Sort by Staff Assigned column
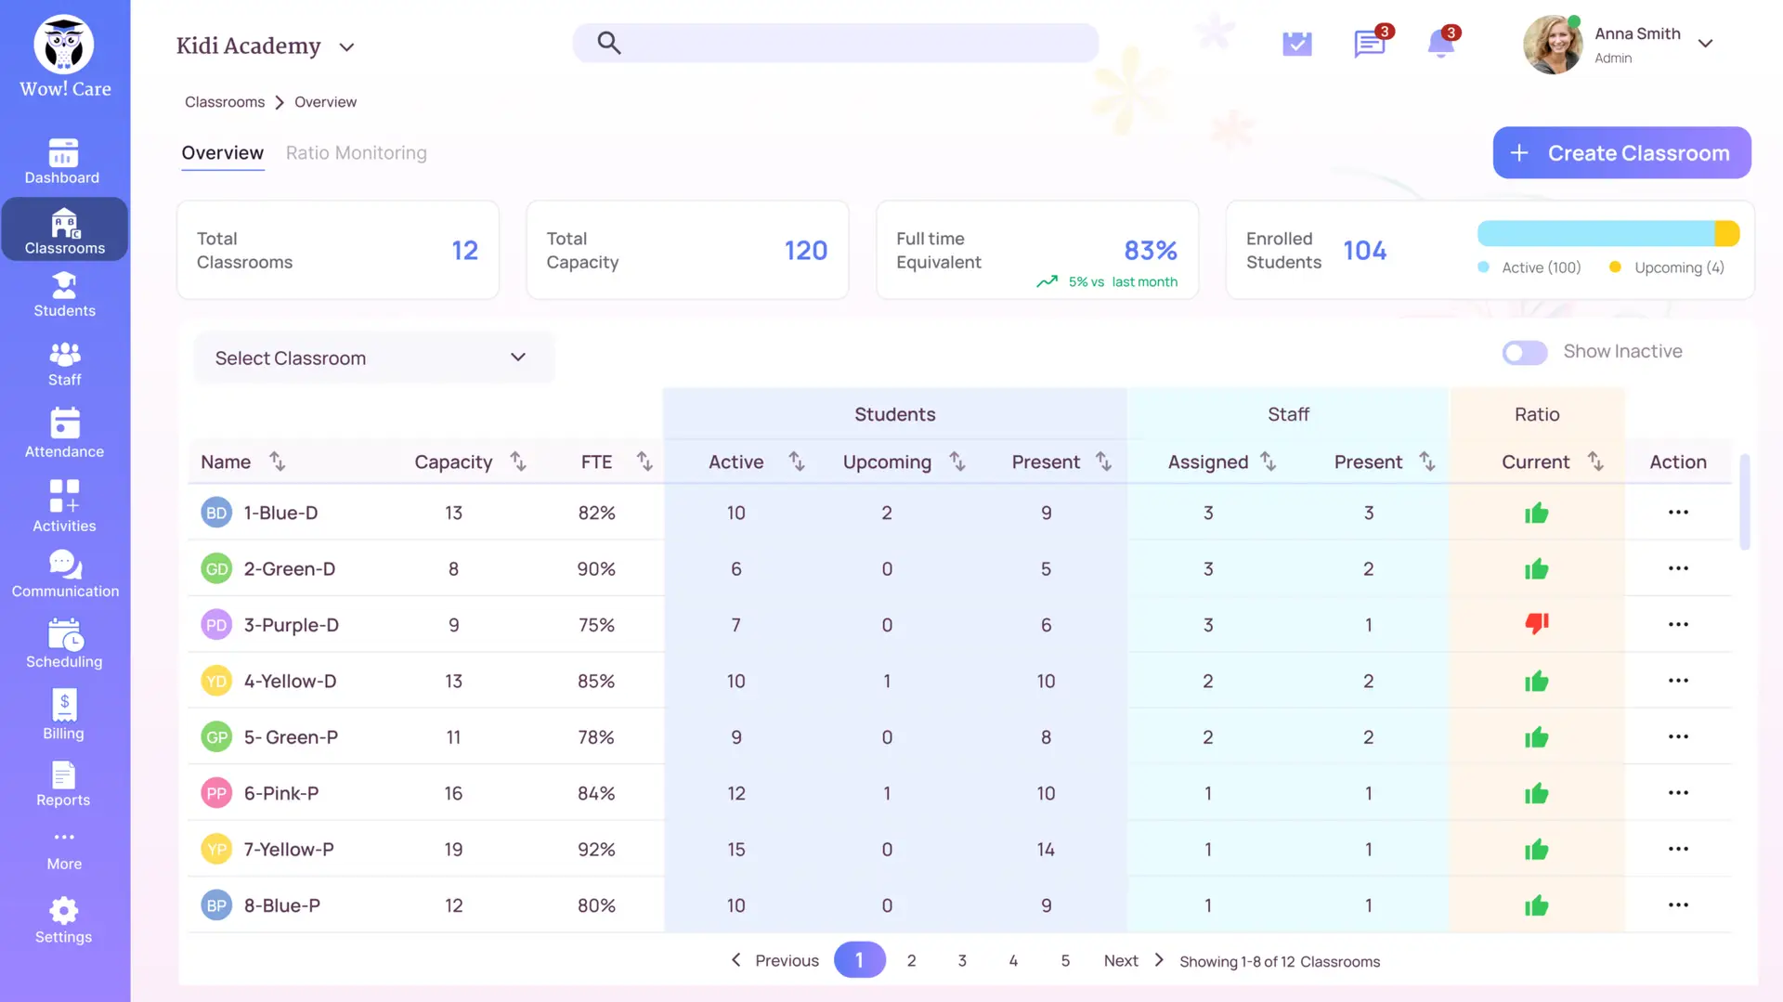 [1269, 462]
